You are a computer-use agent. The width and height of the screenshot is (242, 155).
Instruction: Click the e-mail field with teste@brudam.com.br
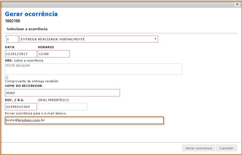[x=84, y=120]
